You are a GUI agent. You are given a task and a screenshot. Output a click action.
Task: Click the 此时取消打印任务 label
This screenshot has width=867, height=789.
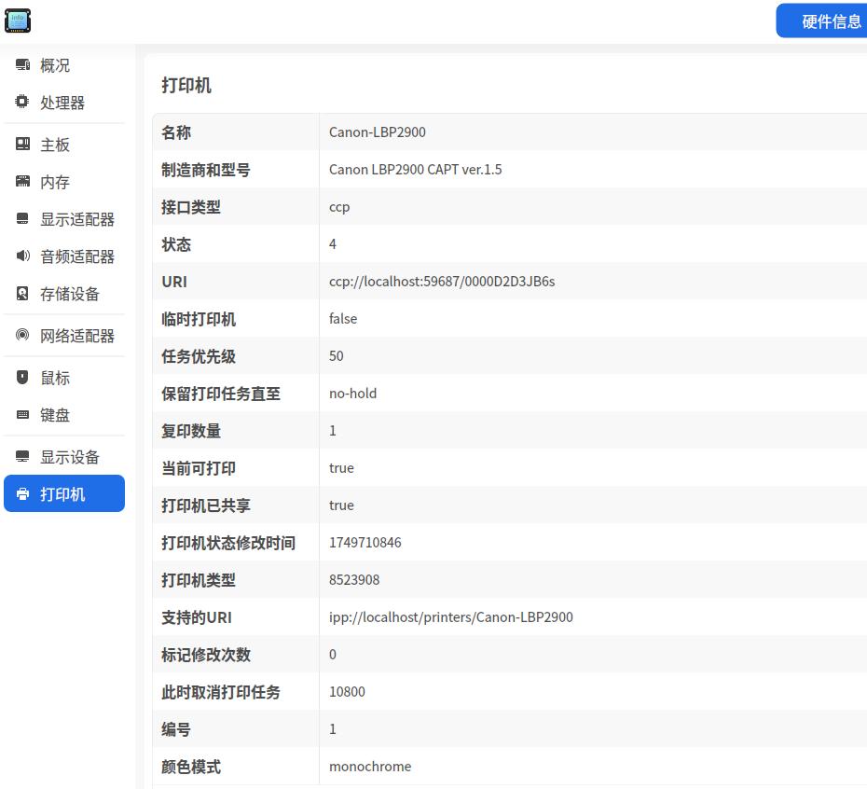pyautogui.click(x=221, y=692)
